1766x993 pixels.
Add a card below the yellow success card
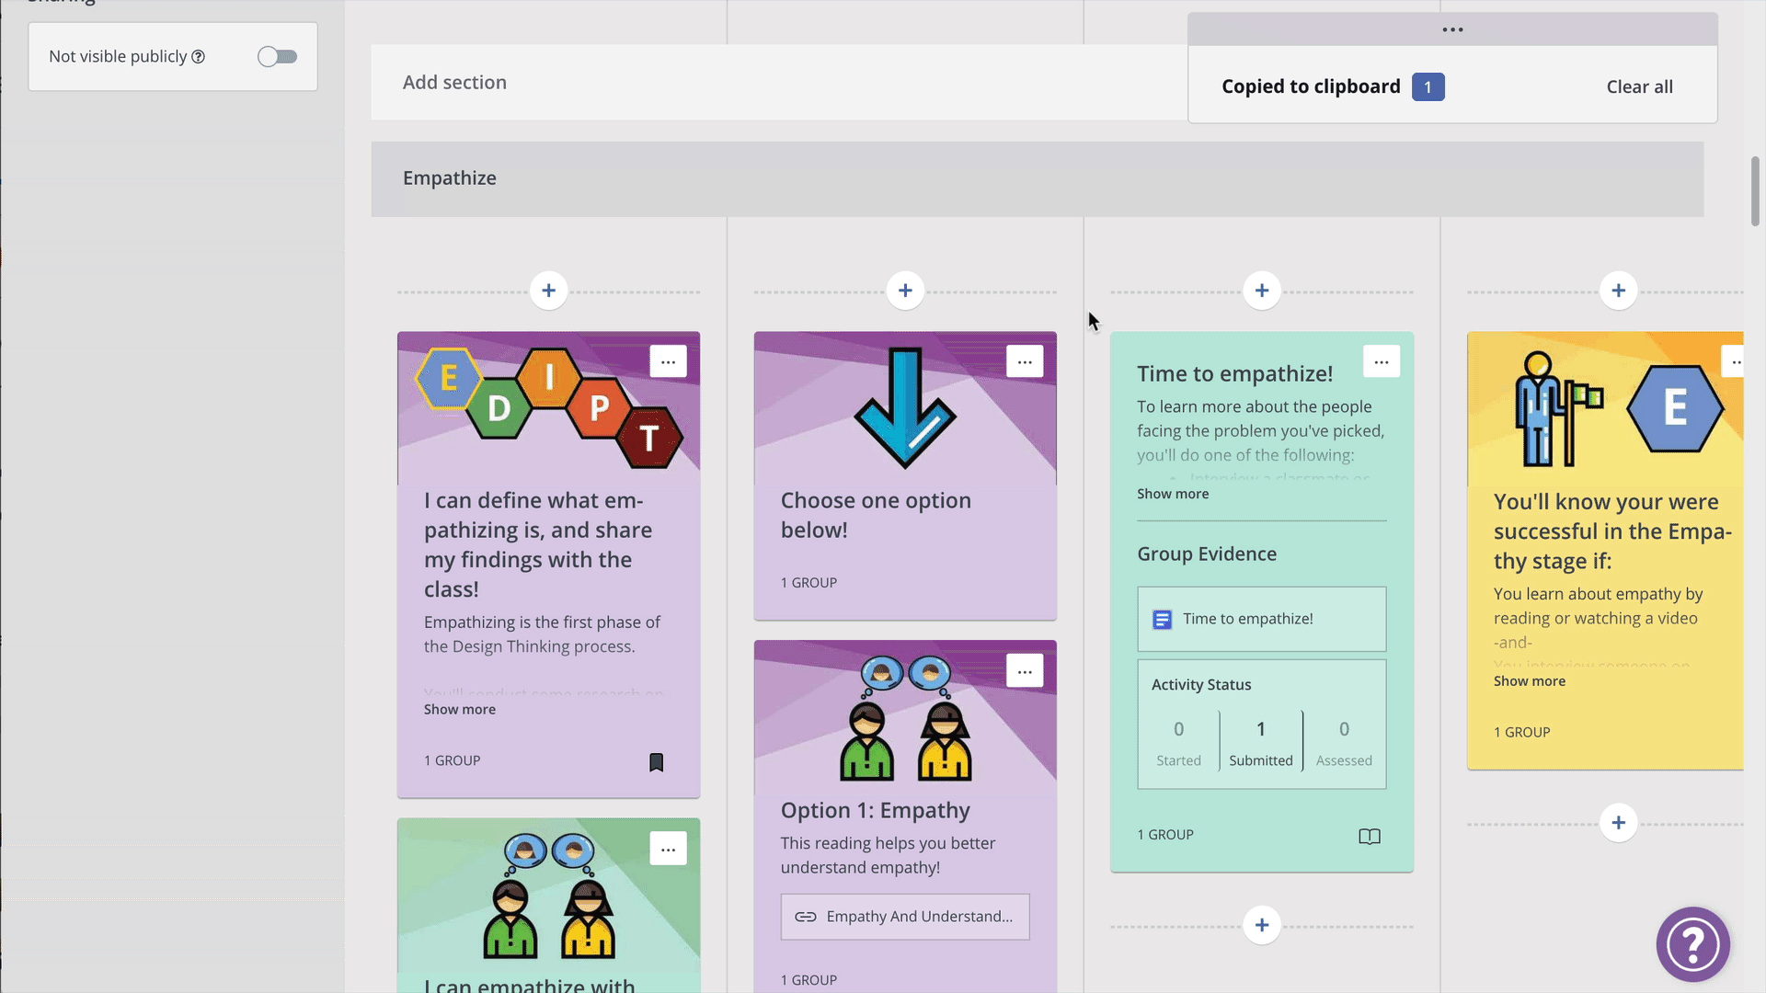point(1619,822)
